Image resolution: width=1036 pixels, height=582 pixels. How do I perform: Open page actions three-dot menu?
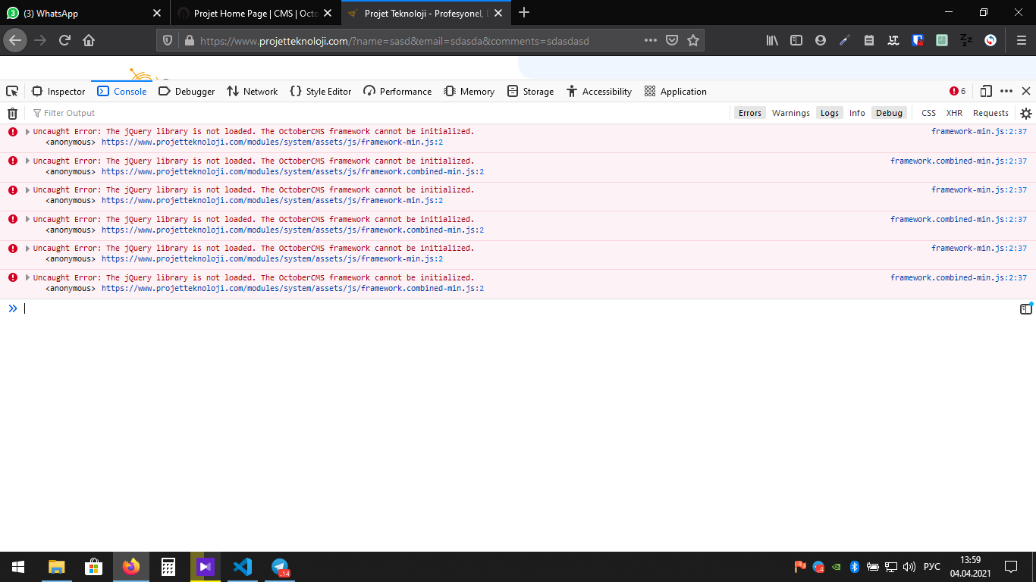pos(651,40)
